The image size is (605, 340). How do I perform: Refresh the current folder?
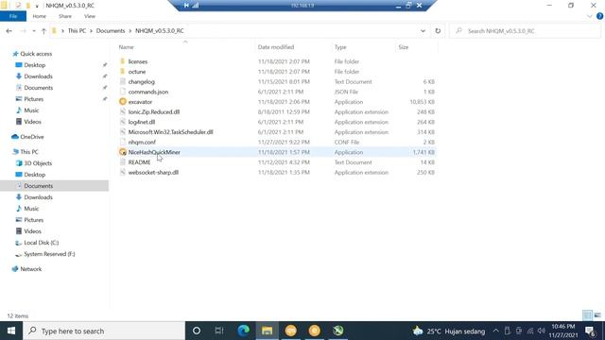pyautogui.click(x=438, y=31)
